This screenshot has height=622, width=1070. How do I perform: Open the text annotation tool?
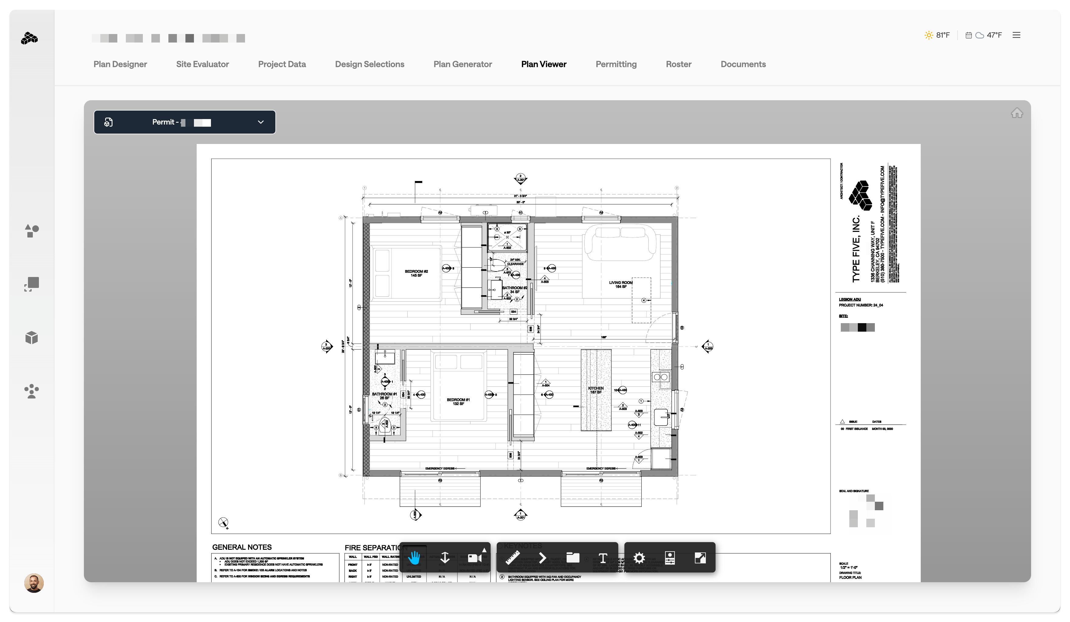tap(602, 558)
